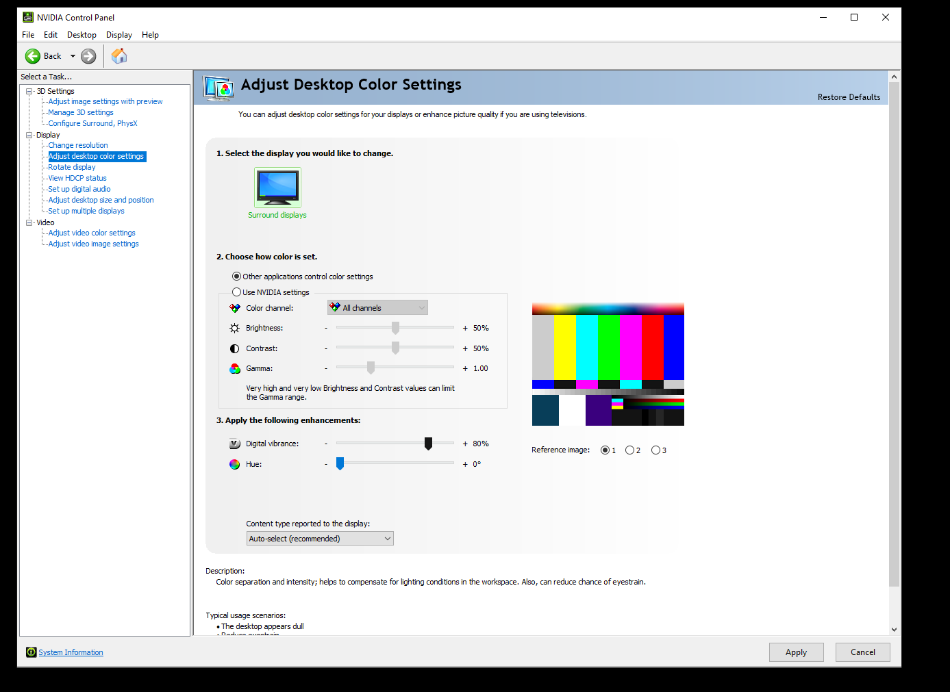Select Other applications control color settings
950x692 pixels.
pyautogui.click(x=236, y=277)
